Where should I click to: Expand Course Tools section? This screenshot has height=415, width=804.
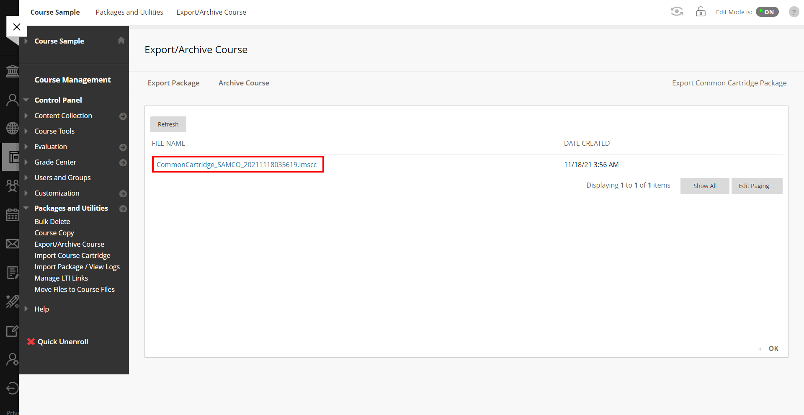(x=26, y=131)
